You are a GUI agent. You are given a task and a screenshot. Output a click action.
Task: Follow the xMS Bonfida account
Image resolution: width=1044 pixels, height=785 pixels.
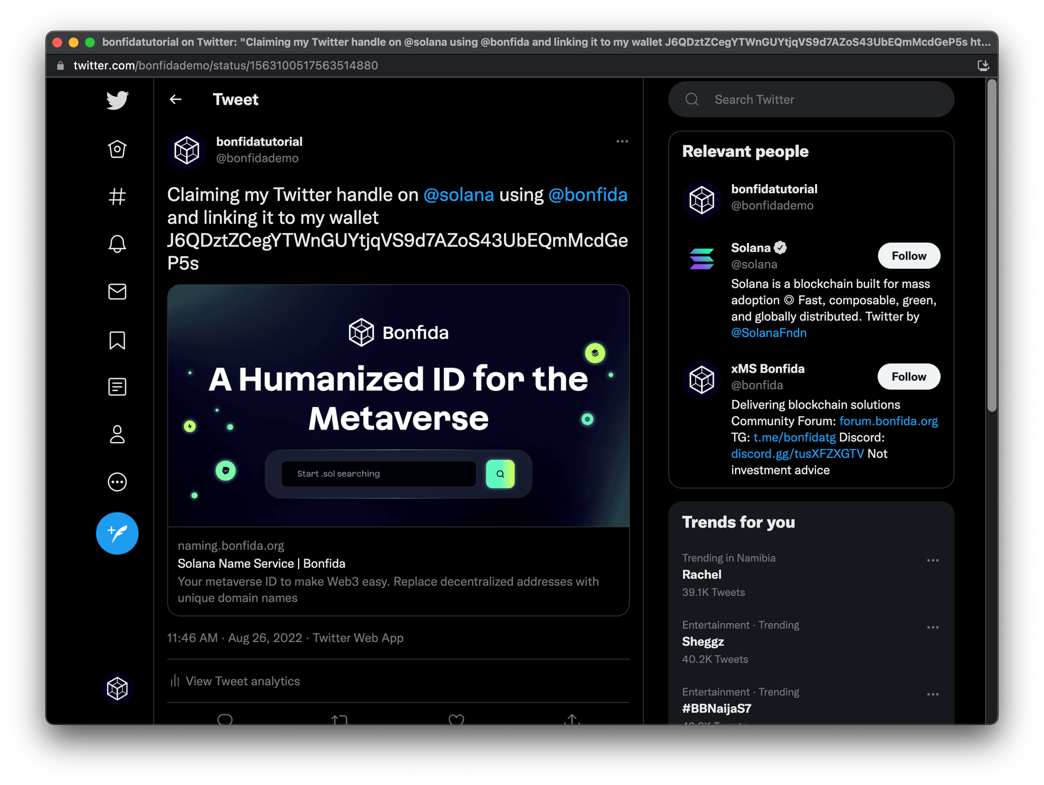908,376
